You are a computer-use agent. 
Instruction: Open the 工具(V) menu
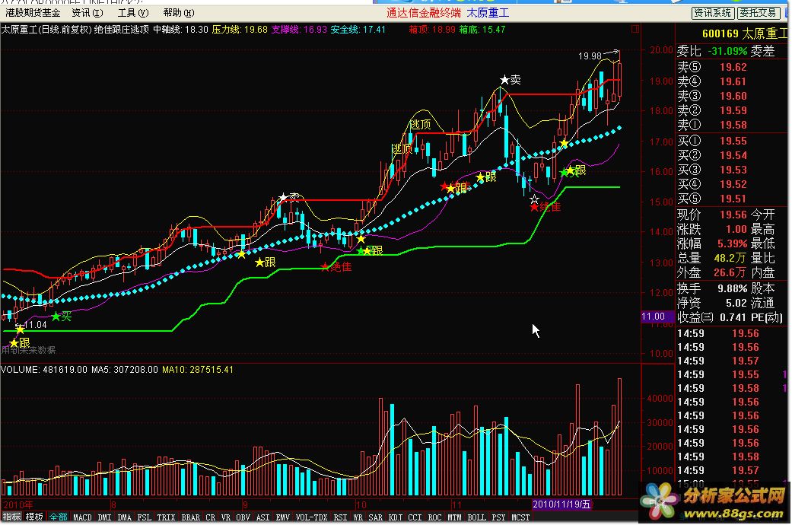(x=133, y=13)
